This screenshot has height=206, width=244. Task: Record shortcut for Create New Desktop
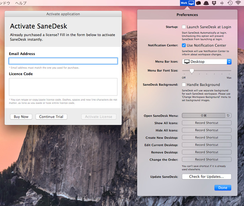pos(207,137)
